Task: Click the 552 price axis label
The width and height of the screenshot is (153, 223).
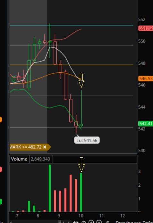Action: point(142,20)
